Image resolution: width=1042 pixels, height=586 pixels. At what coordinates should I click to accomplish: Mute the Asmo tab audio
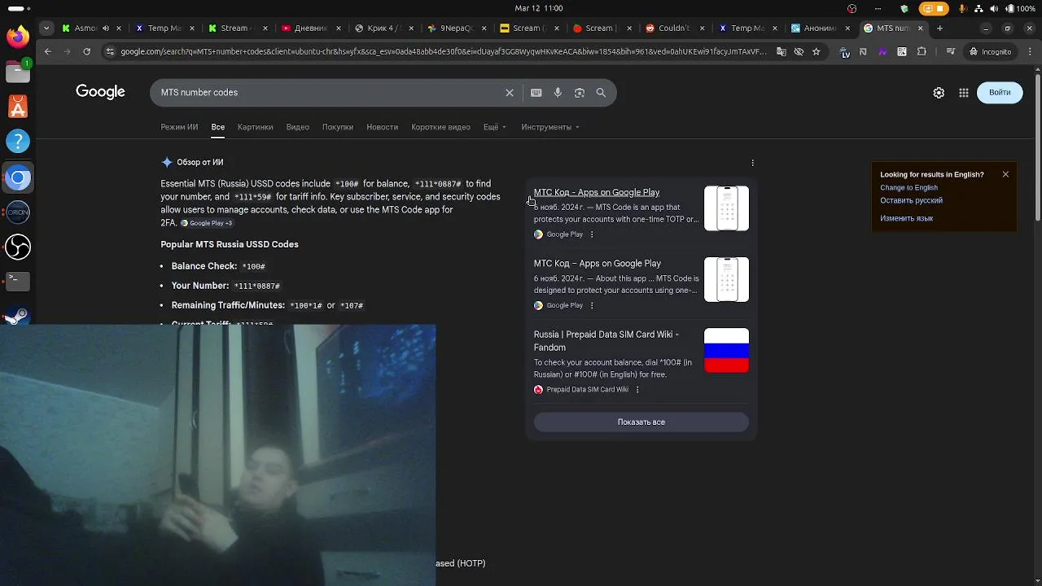pos(105,28)
